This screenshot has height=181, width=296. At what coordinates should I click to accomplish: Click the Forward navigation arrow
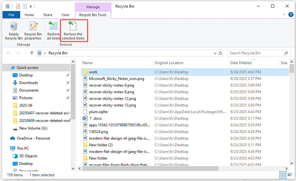coord(18,53)
